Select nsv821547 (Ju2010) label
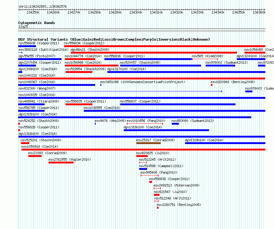Viewport: 274px width, 229px height. [170, 192]
